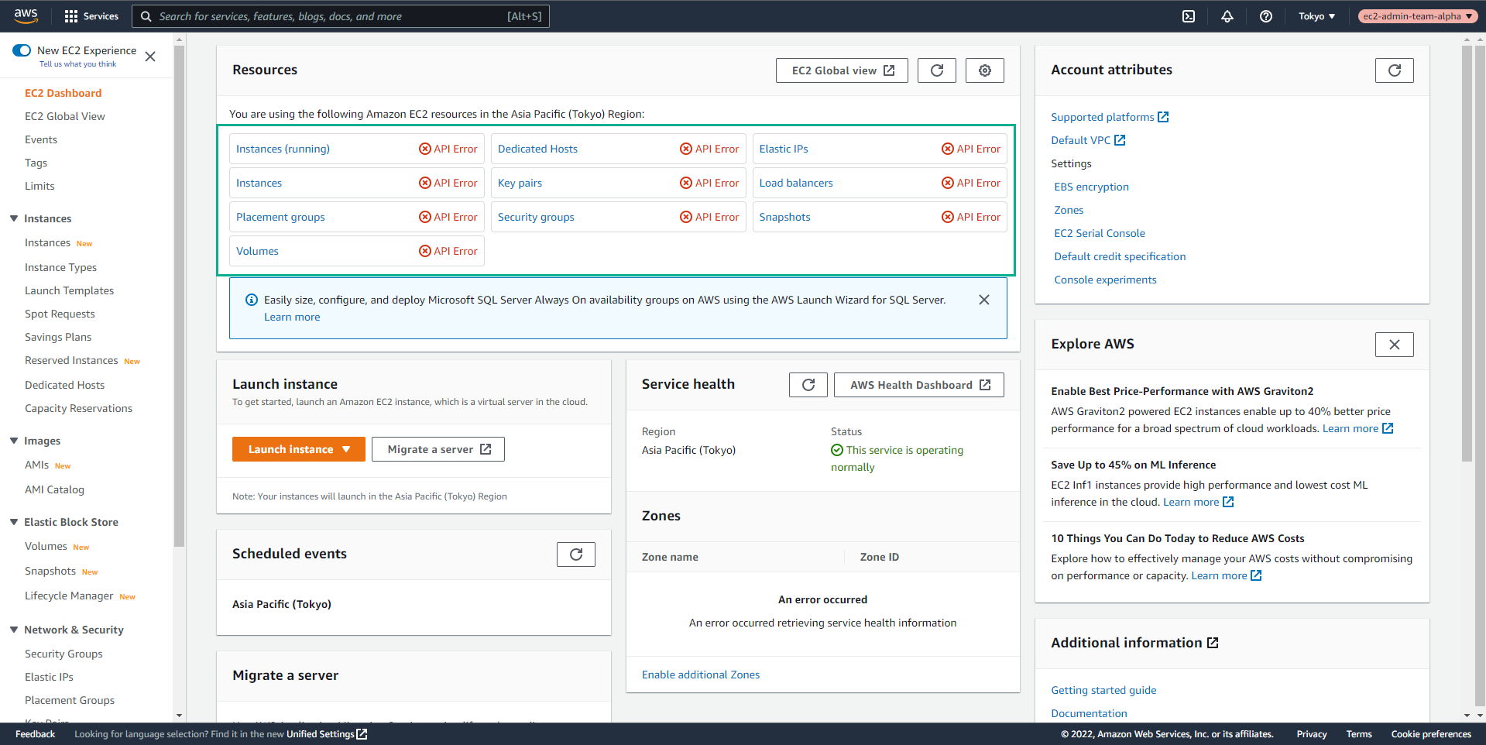Click external link icon after Supported platforms
This screenshot has width=1486, height=745.
(1163, 117)
